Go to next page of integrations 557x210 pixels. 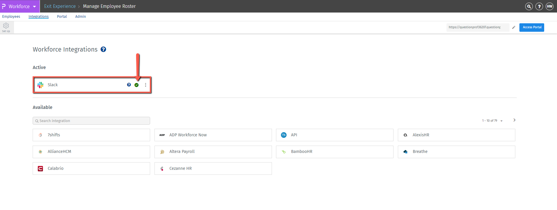coord(514,120)
